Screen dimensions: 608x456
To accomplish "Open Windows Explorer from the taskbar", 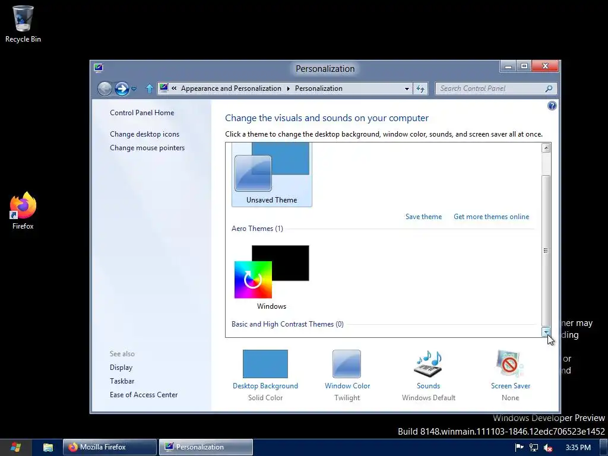I will click(x=47, y=448).
